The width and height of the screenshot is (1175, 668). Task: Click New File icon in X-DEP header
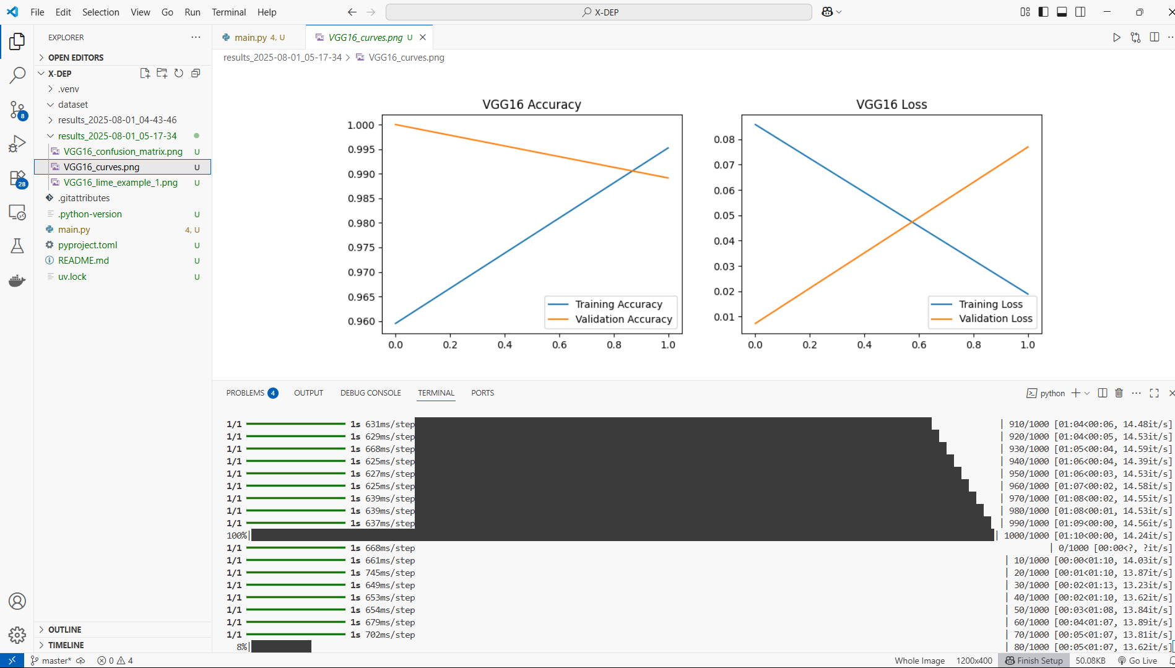point(145,73)
